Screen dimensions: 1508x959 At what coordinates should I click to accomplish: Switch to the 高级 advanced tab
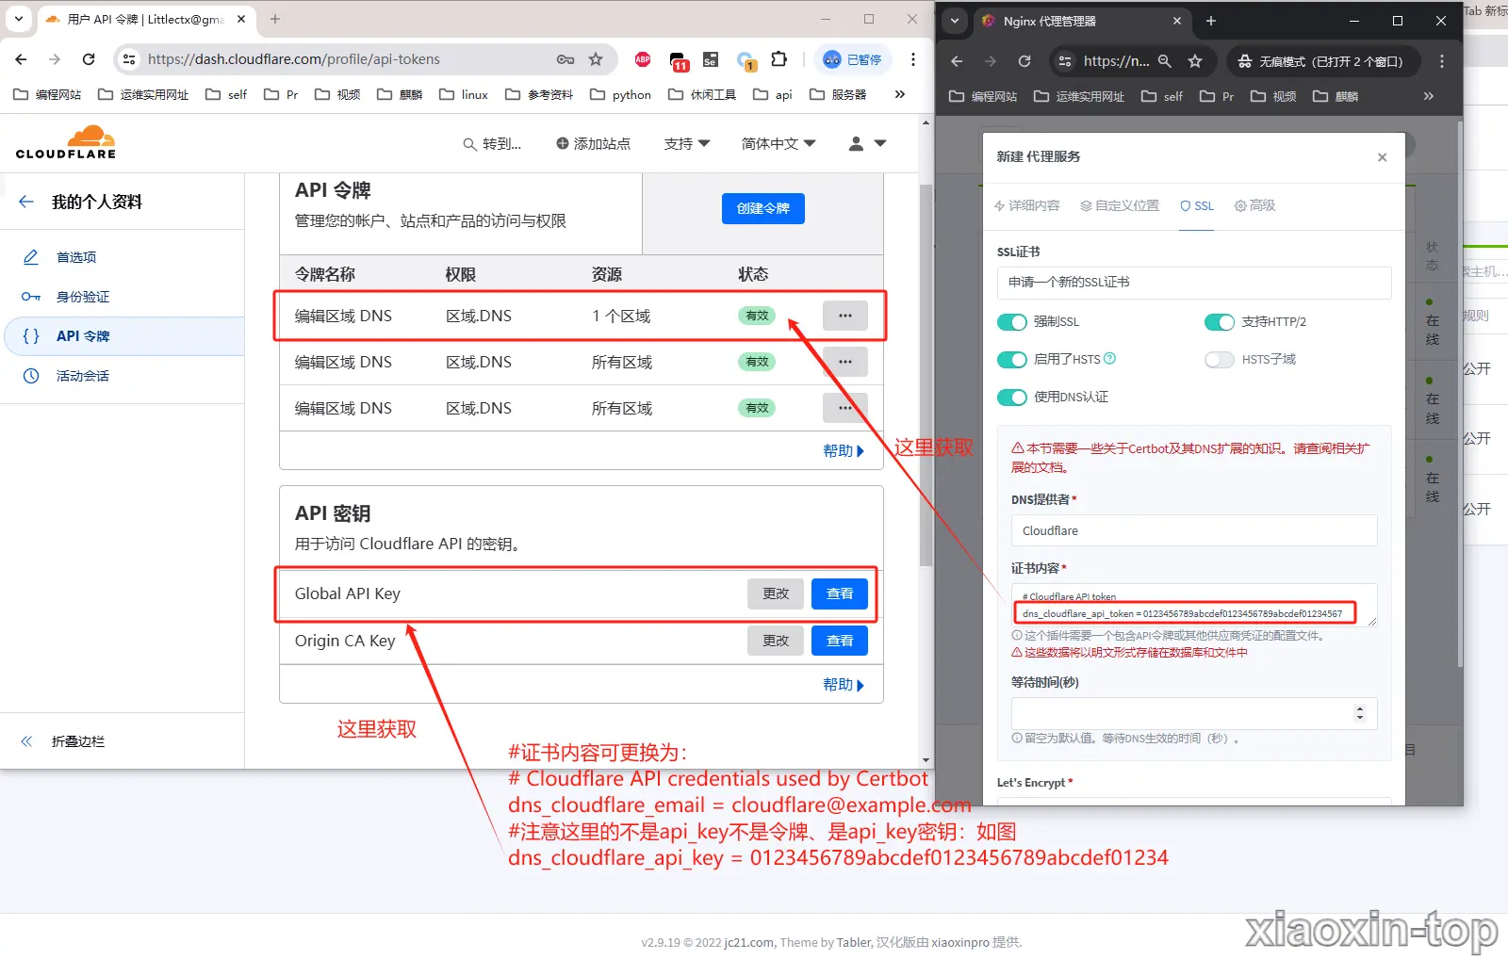tap(1254, 205)
